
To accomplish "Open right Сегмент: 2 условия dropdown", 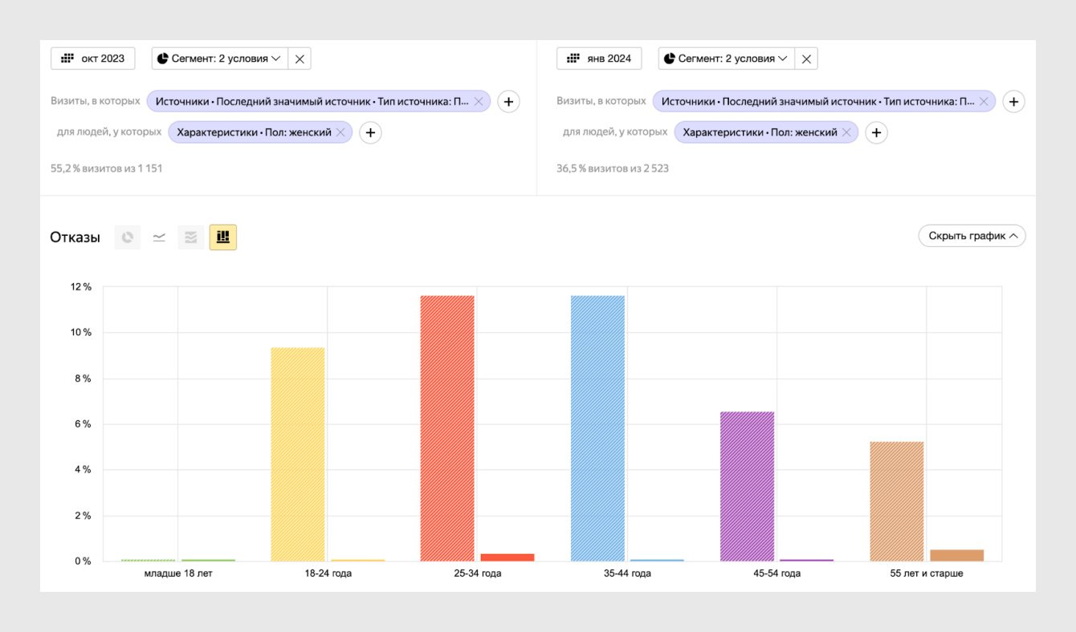I will [x=727, y=59].
